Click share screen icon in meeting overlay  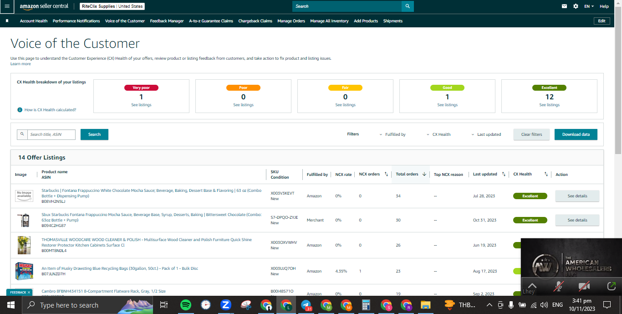(612, 286)
